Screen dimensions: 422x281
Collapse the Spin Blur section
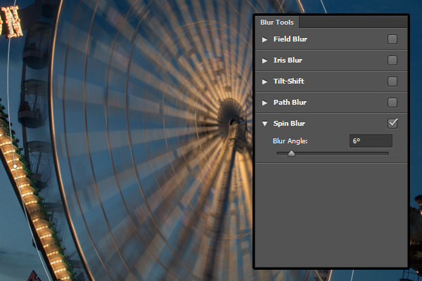[x=265, y=124]
